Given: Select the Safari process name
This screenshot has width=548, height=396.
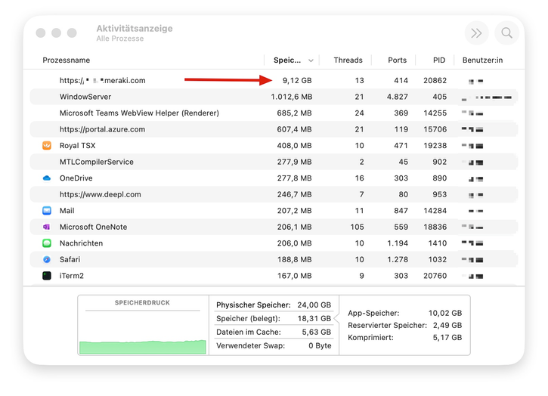Looking at the screenshot, I should click(70, 259).
